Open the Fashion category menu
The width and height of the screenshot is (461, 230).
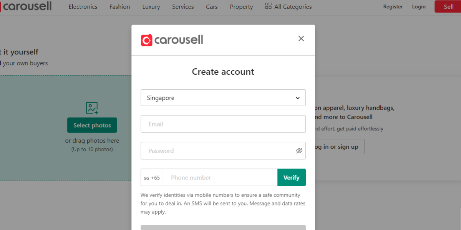[x=119, y=7]
